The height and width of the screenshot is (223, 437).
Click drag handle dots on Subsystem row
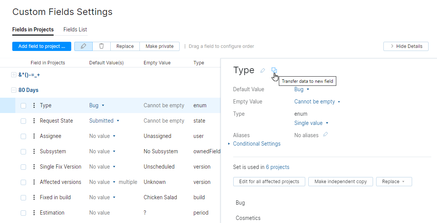coord(34,151)
